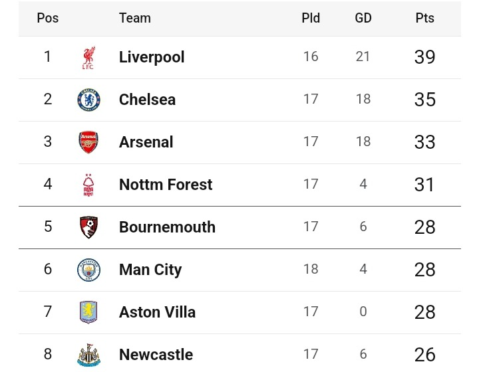Open the Chelsea team name link
The height and width of the screenshot is (372, 479).
click(147, 100)
